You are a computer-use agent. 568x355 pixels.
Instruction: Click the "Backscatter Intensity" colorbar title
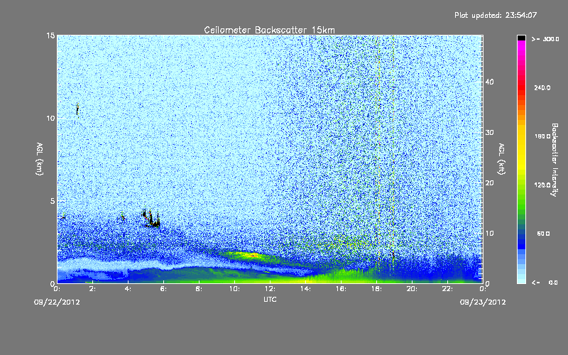pos(555,160)
